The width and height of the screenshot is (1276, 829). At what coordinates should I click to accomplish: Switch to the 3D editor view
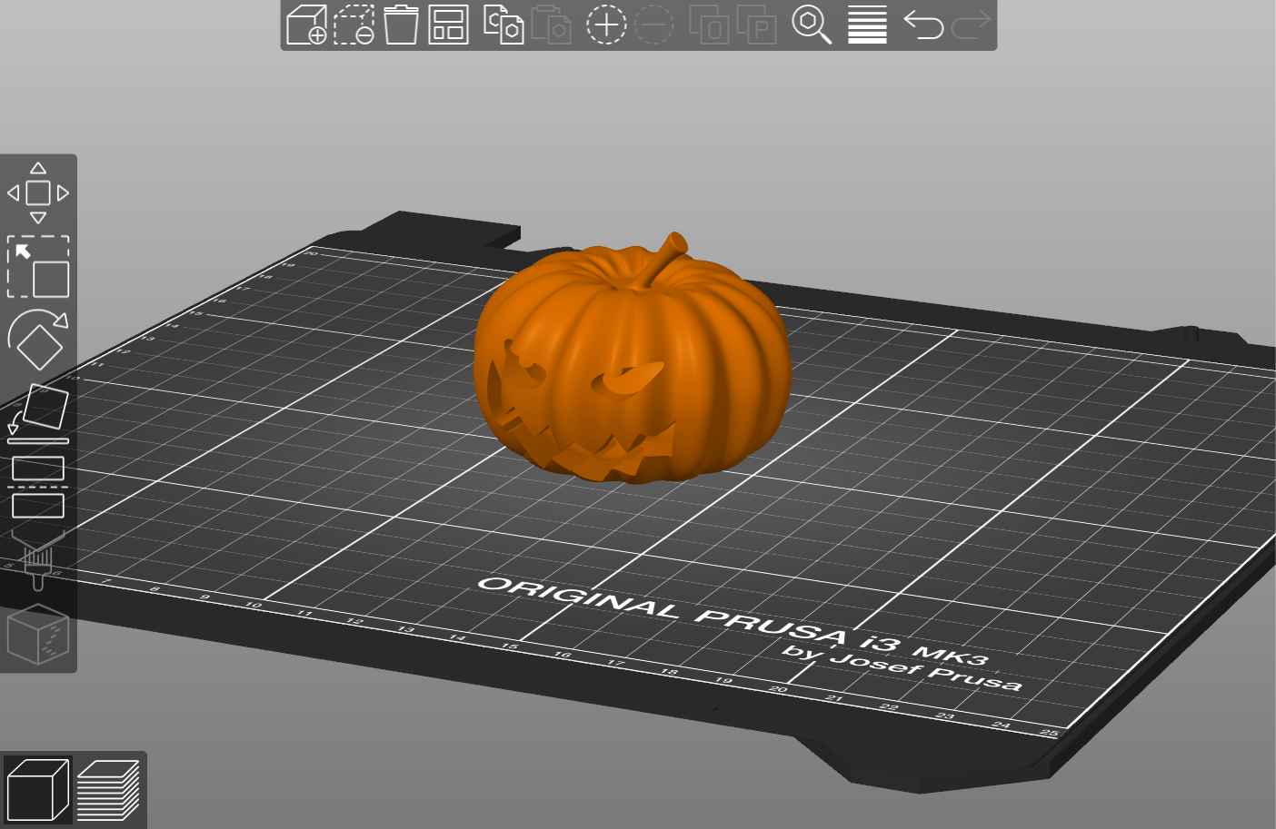[x=37, y=789]
